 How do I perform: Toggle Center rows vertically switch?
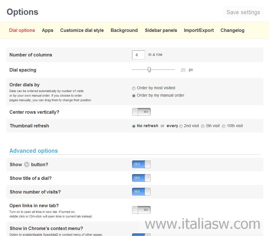point(141,112)
